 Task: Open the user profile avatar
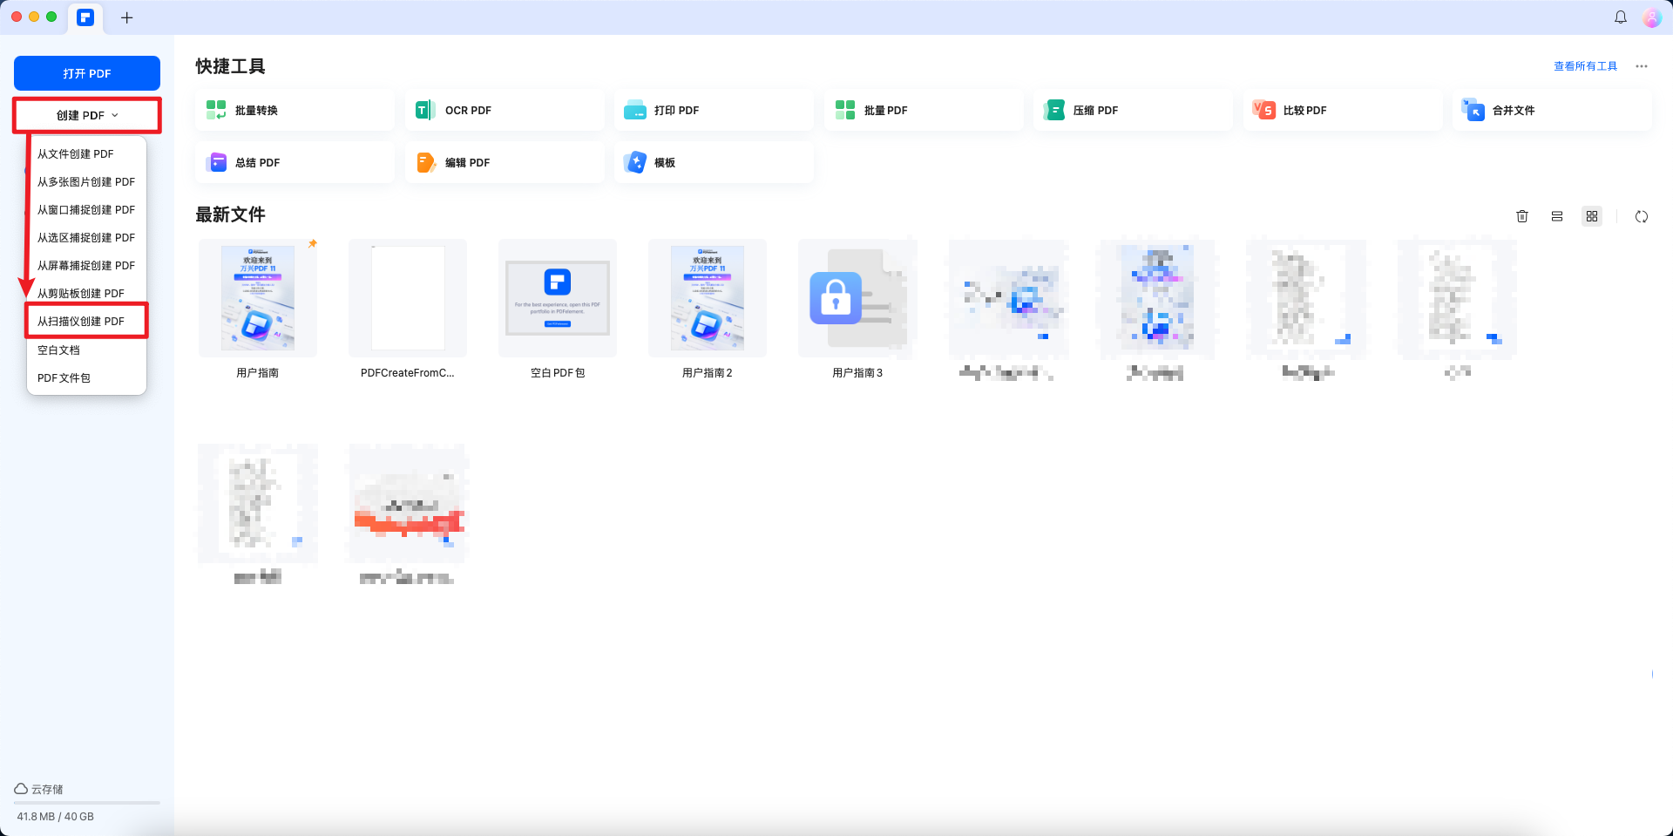pos(1651,17)
